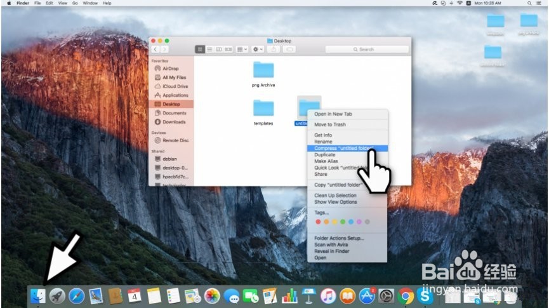The height and width of the screenshot is (308, 549).
Task: Choose Show View Options
Action: (x=335, y=202)
